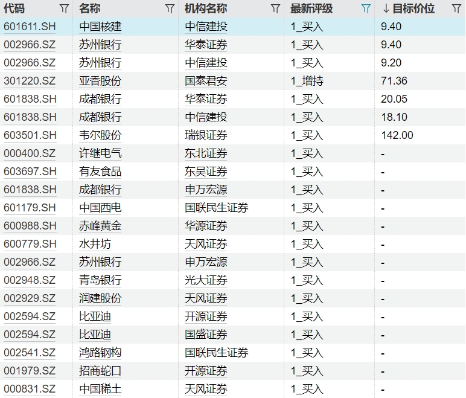This screenshot has height=398, width=466.
Task: Open filter icon for 代码 column
Action: (x=64, y=8)
